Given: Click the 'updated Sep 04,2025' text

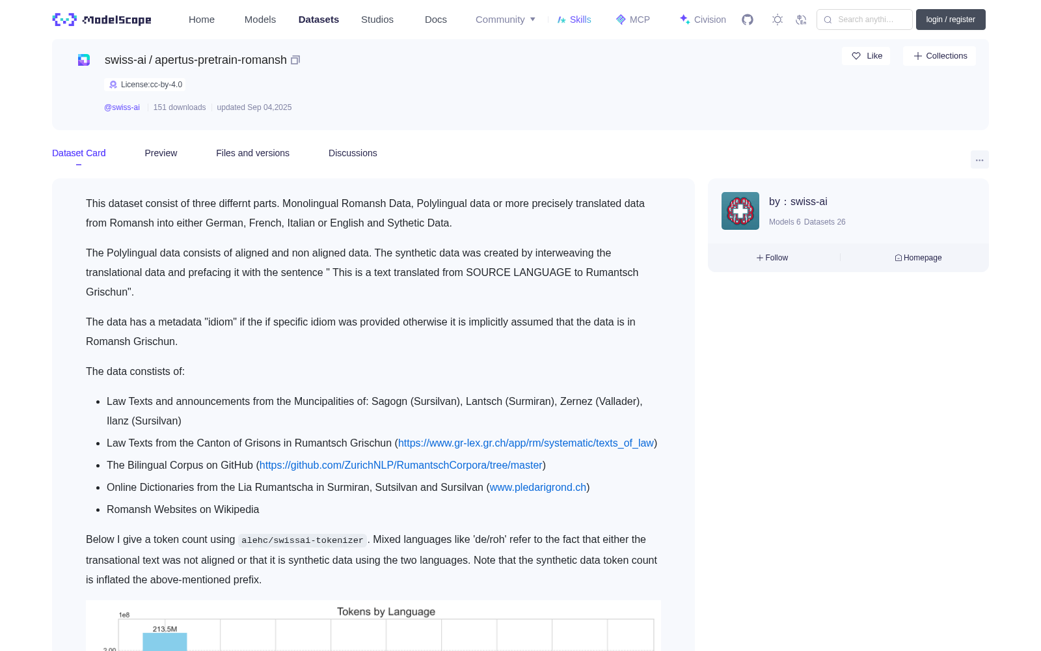Looking at the screenshot, I should (x=254, y=107).
